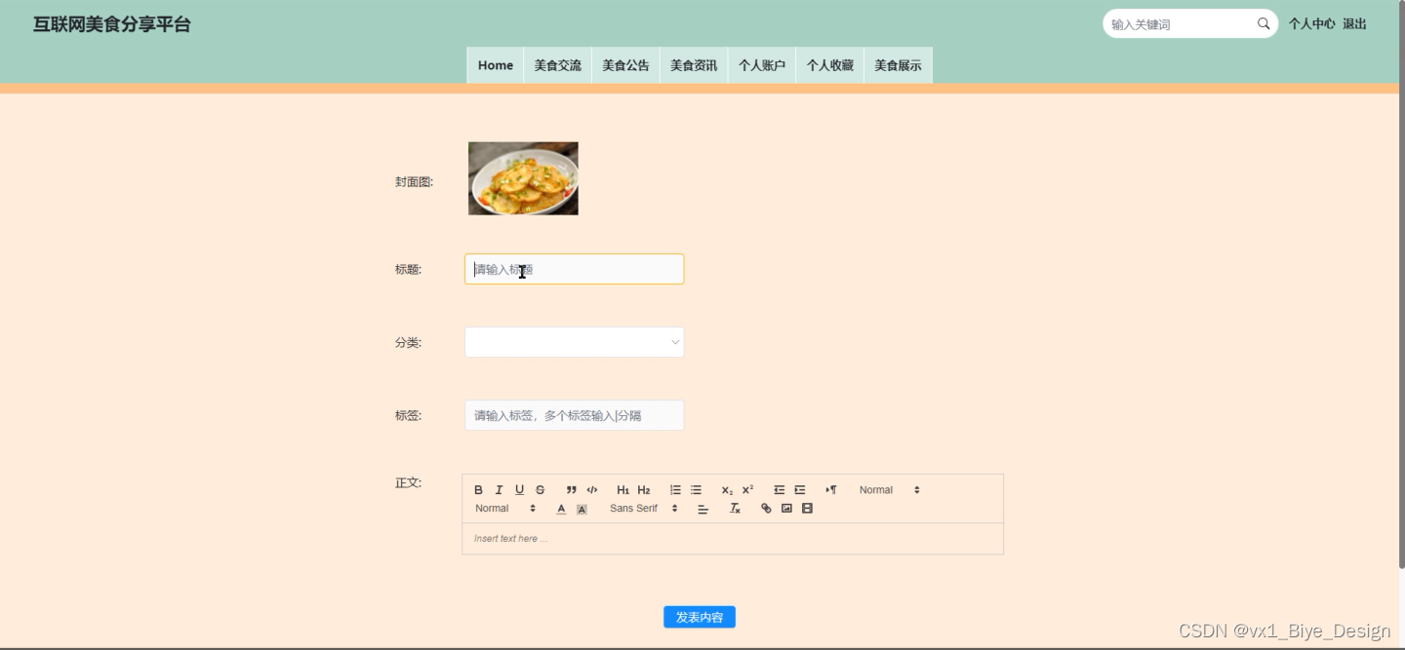
Task: Apply Heading 1 (H1) style
Action: (x=622, y=490)
